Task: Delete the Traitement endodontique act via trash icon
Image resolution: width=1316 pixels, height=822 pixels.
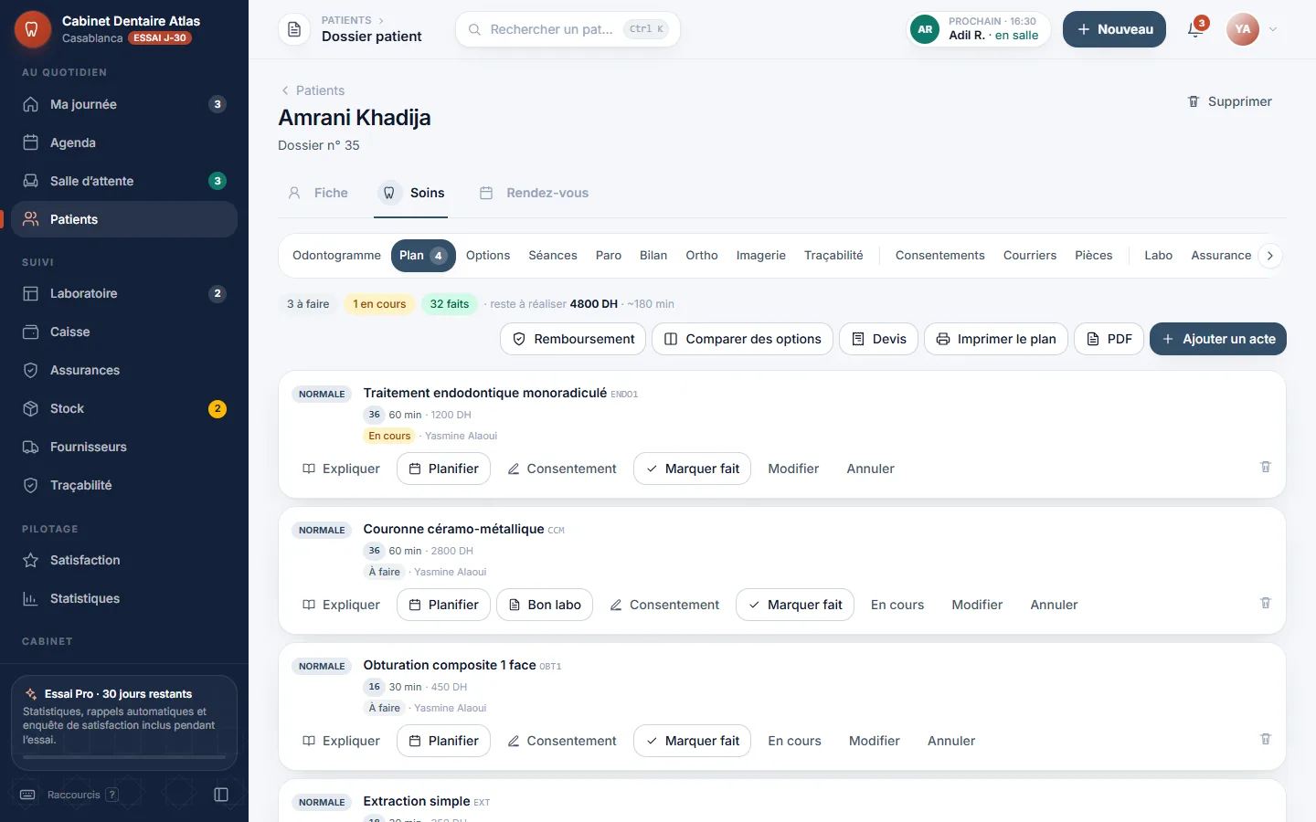Action: (x=1266, y=468)
